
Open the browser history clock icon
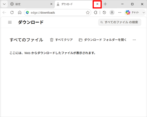pos(104,13)
